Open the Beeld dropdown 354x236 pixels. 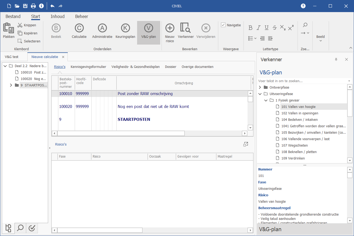320,38
